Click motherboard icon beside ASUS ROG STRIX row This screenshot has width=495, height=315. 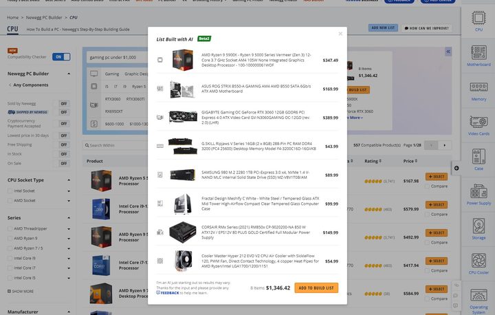coord(160,89)
